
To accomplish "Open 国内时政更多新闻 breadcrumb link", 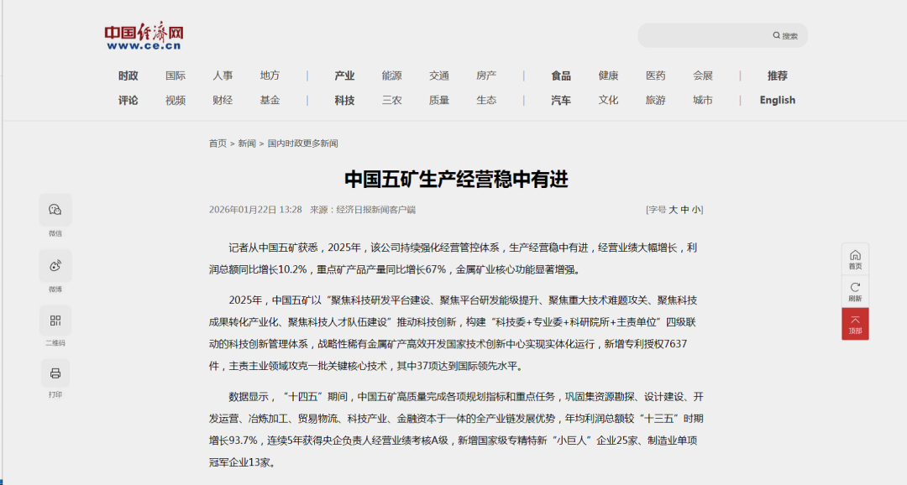I will pos(302,143).
